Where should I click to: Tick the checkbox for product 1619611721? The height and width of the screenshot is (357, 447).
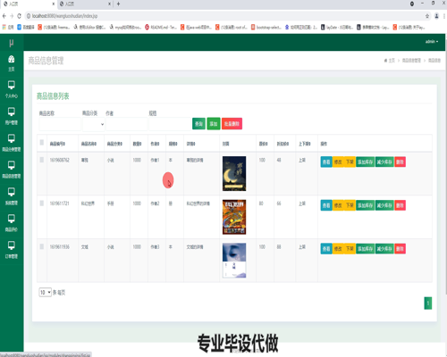point(42,203)
